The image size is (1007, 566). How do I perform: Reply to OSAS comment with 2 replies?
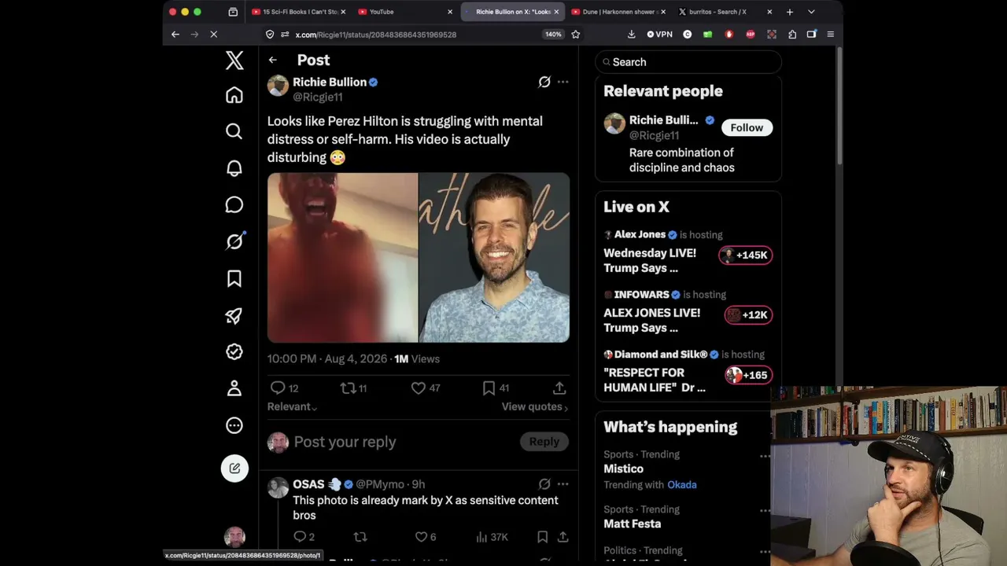click(x=304, y=538)
